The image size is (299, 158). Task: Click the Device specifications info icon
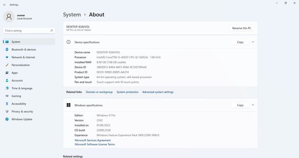pyautogui.click(x=68, y=42)
